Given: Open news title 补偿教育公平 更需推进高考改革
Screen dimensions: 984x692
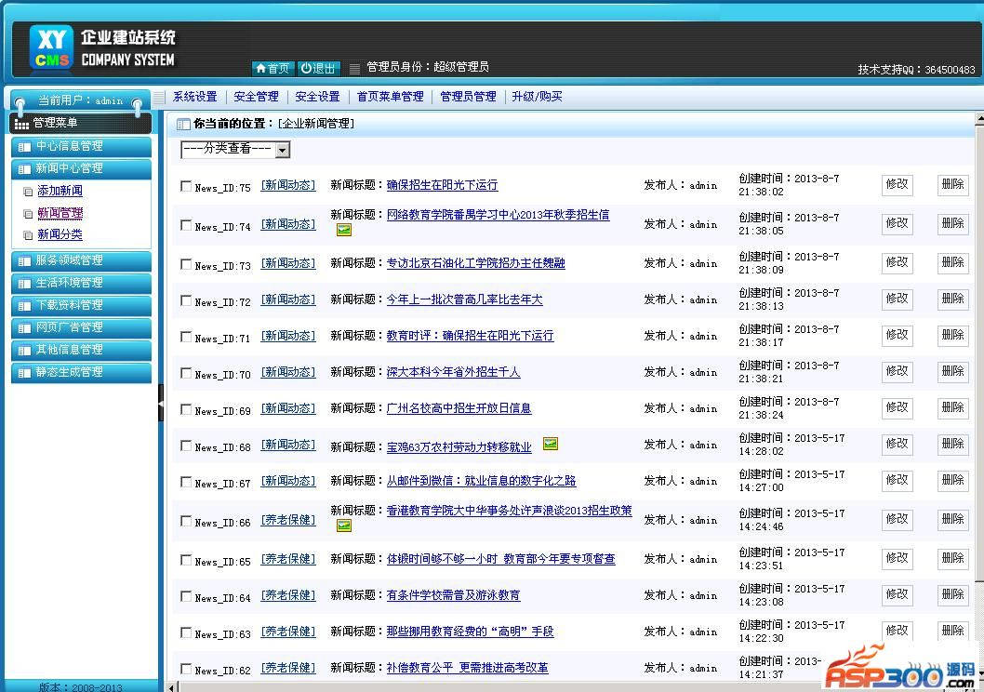Looking at the screenshot, I should tap(467, 668).
